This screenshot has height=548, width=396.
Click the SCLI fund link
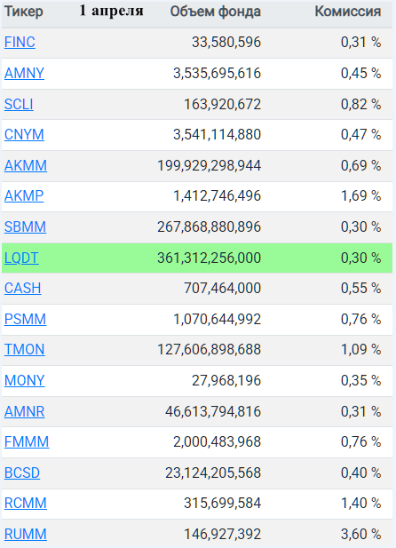coord(19,104)
